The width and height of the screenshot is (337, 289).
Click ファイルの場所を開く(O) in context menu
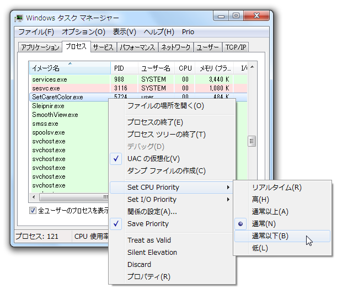[x=172, y=106]
